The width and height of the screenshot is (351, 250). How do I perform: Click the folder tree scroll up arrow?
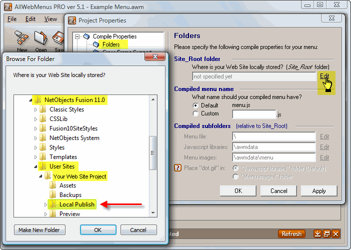pos(153,99)
